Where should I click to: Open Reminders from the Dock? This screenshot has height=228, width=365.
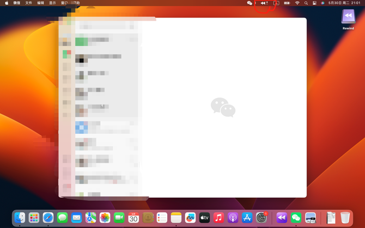tap(162, 218)
